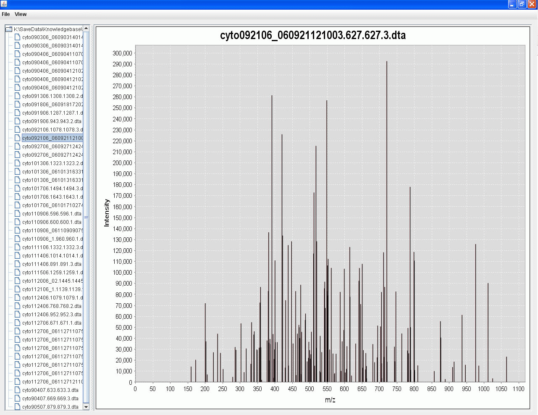Click file icon for cyto110906_1.960.960.1
Screen dimensions: 538x415
pyautogui.click(x=17, y=239)
